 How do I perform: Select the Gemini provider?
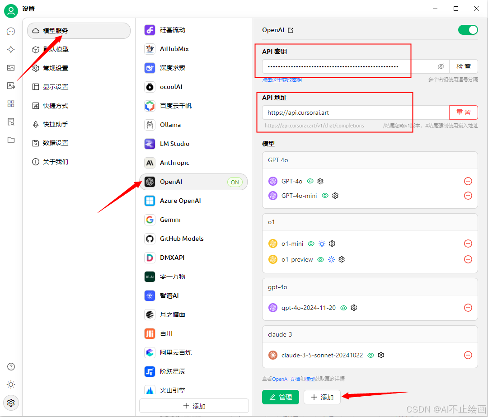point(193,220)
